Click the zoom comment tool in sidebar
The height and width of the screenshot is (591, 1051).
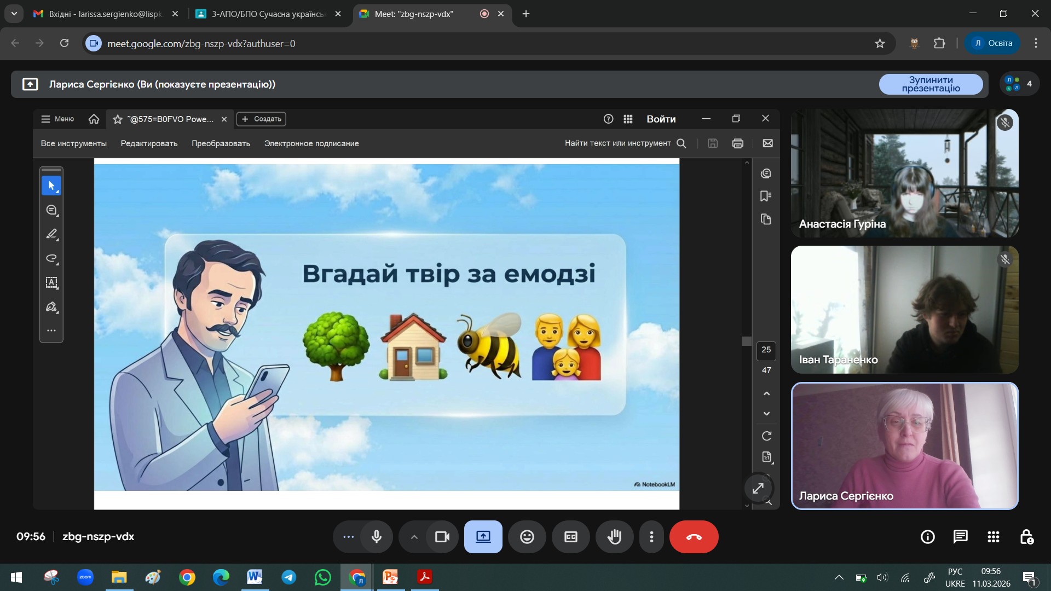(x=51, y=210)
